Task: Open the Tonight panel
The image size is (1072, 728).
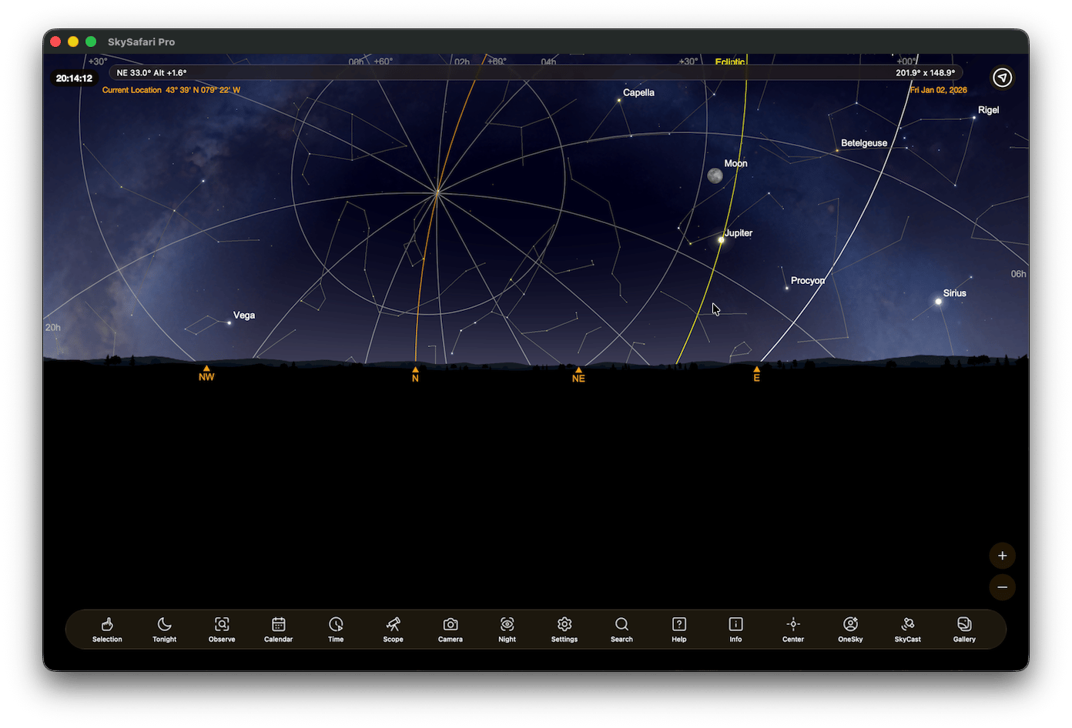Action: point(165,629)
